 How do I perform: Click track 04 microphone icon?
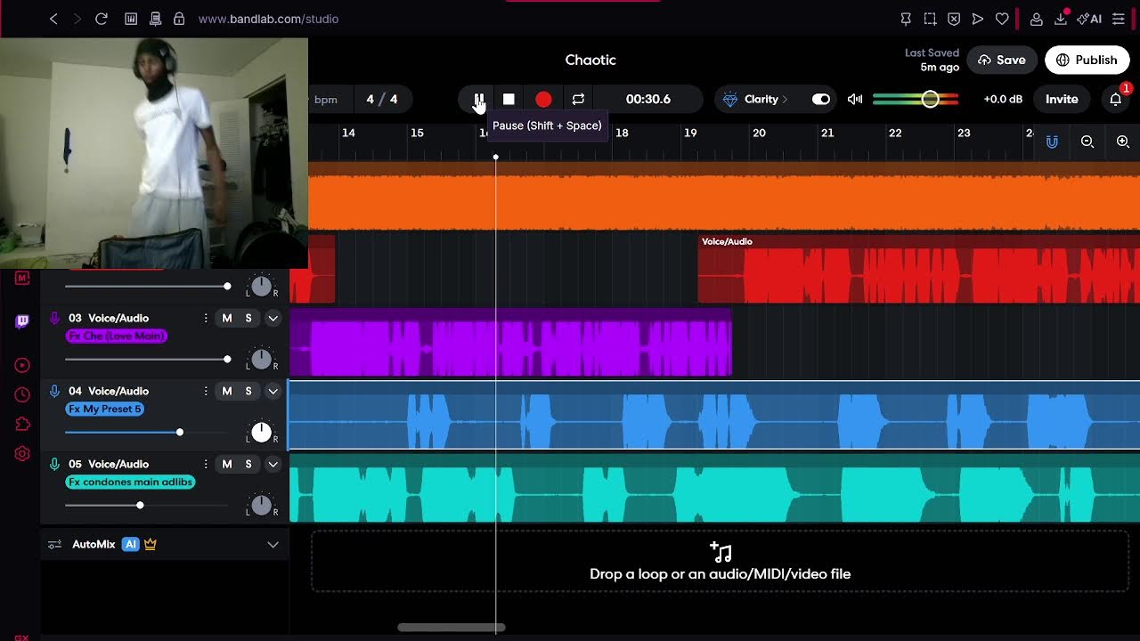(54, 391)
